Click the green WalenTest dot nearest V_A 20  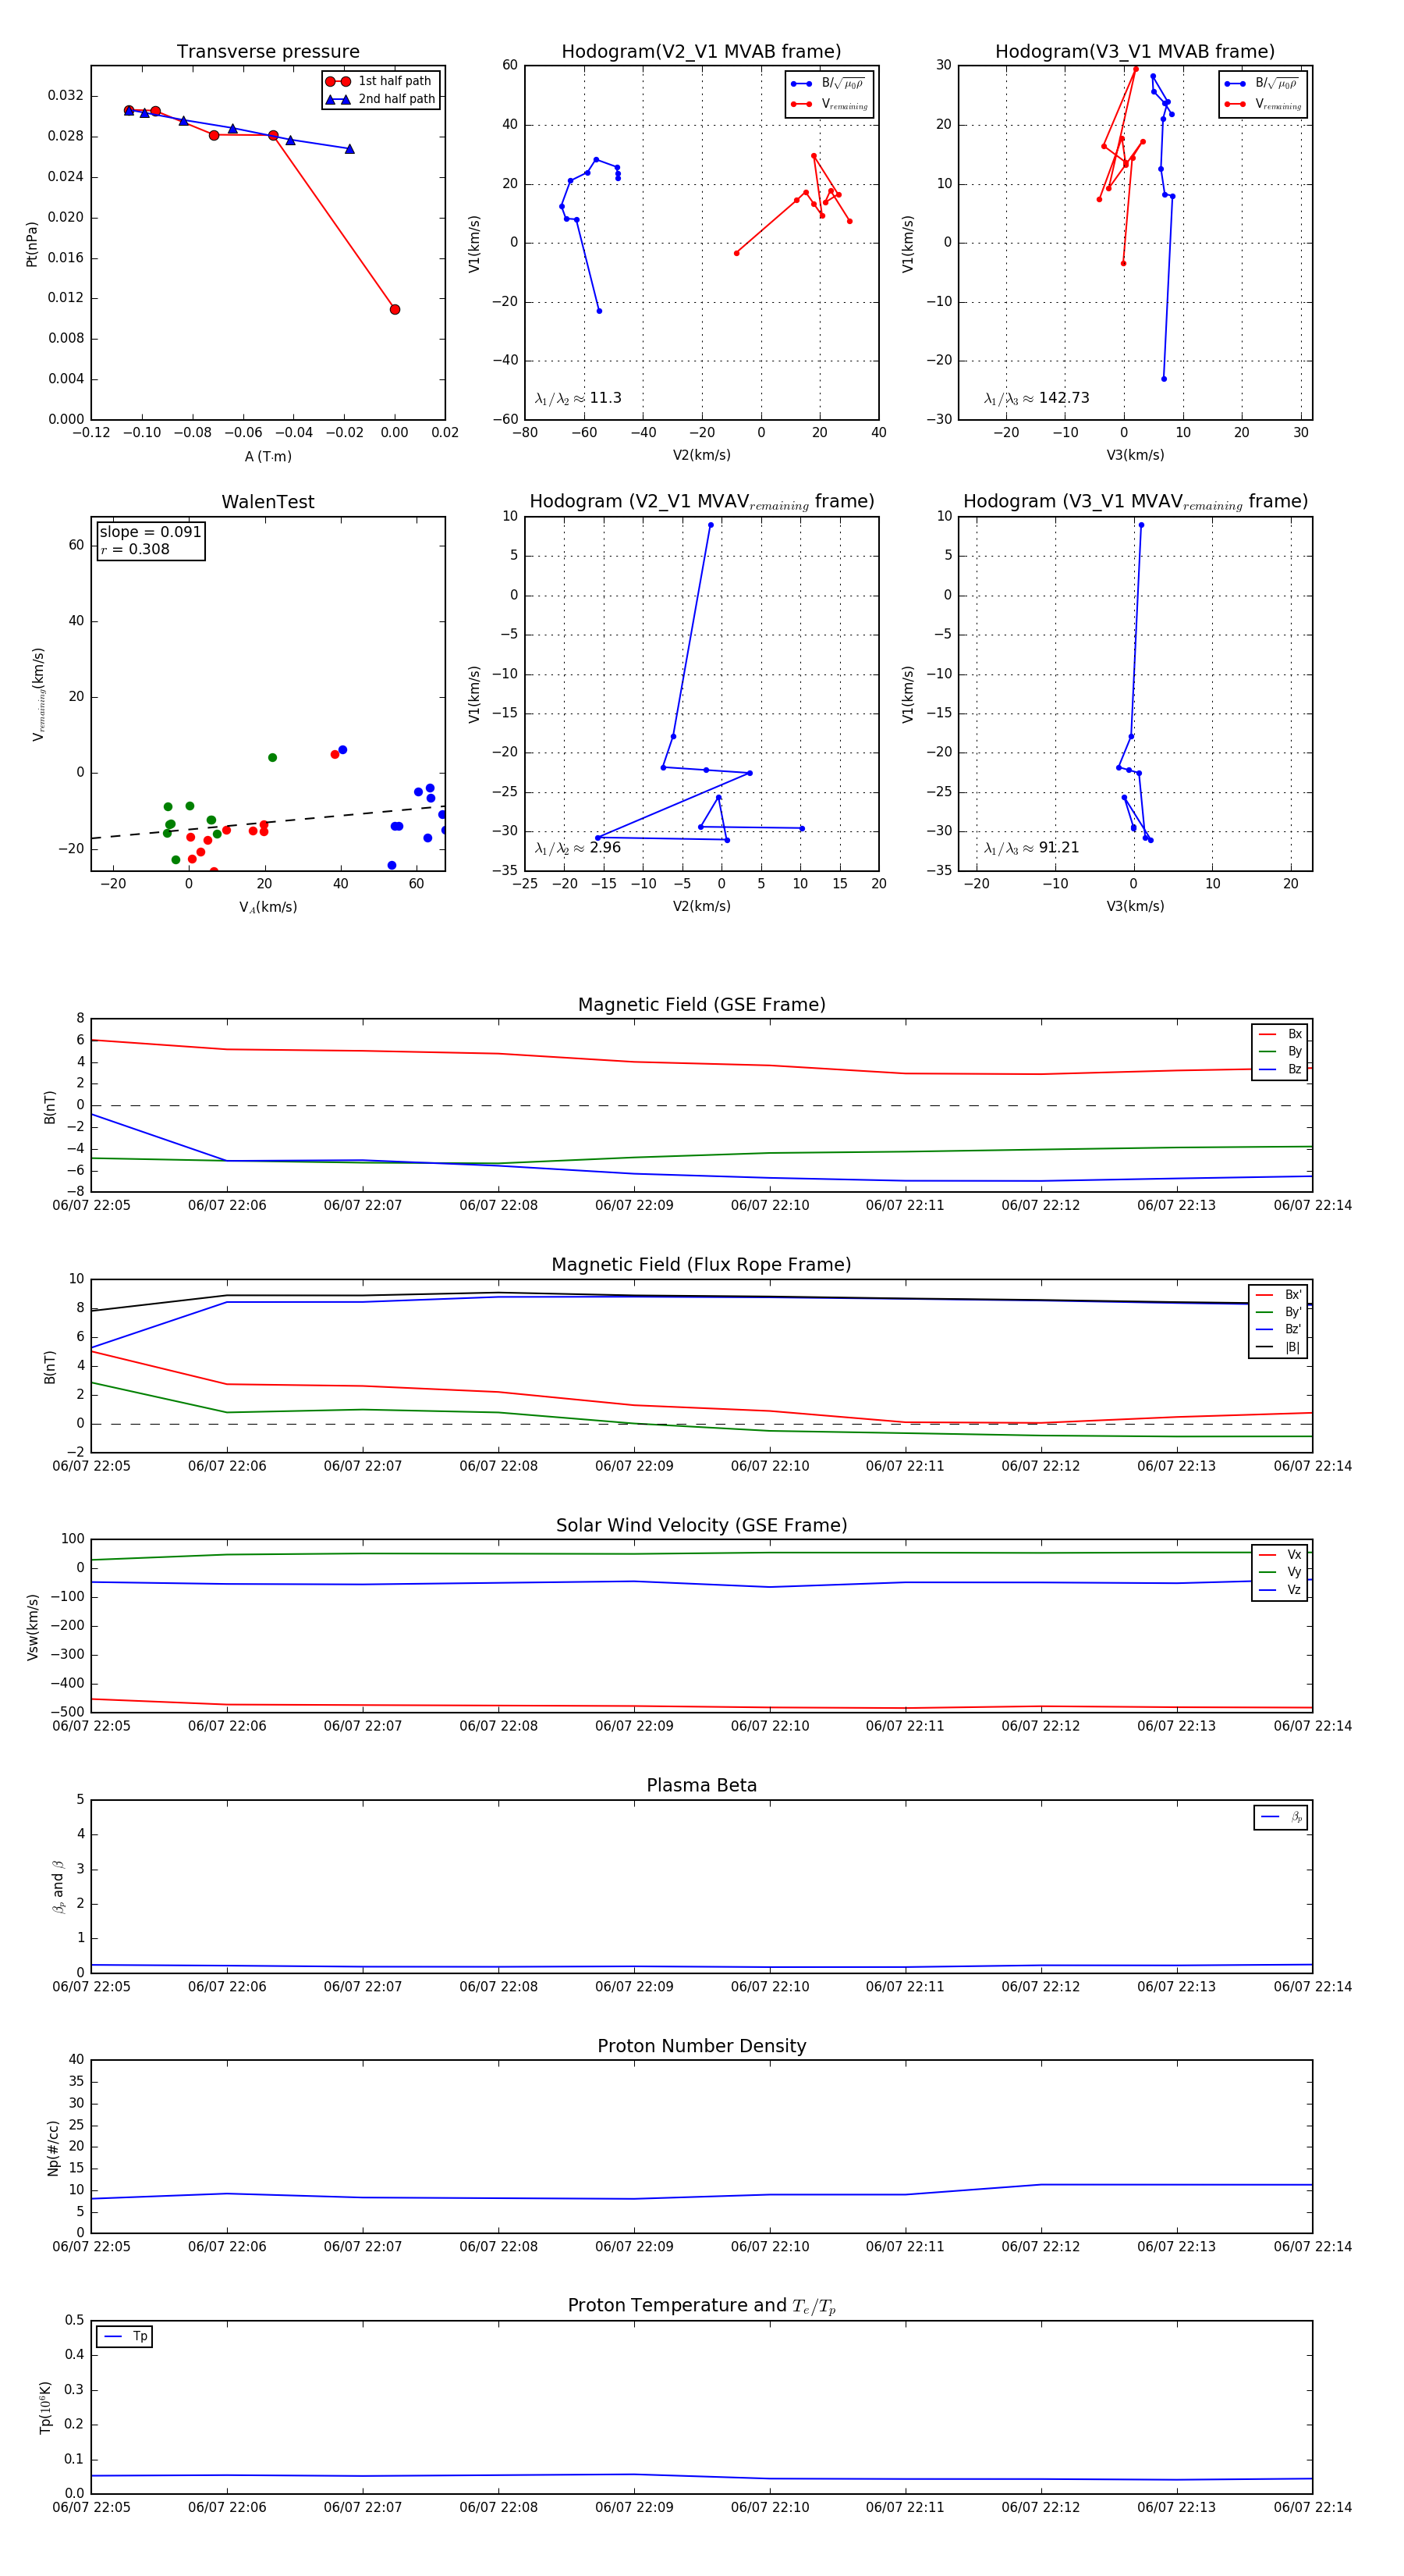pyautogui.click(x=271, y=757)
